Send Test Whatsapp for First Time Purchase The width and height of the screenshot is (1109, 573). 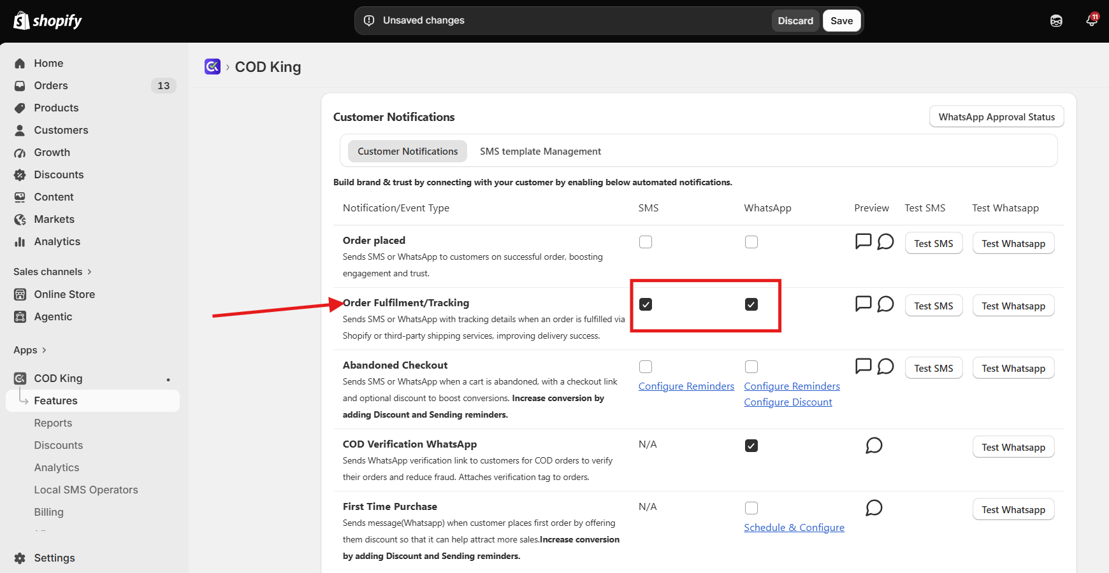(x=1013, y=509)
